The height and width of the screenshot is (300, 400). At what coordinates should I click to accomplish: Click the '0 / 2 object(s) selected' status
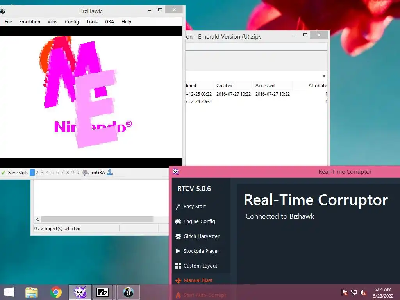[x=57, y=228]
